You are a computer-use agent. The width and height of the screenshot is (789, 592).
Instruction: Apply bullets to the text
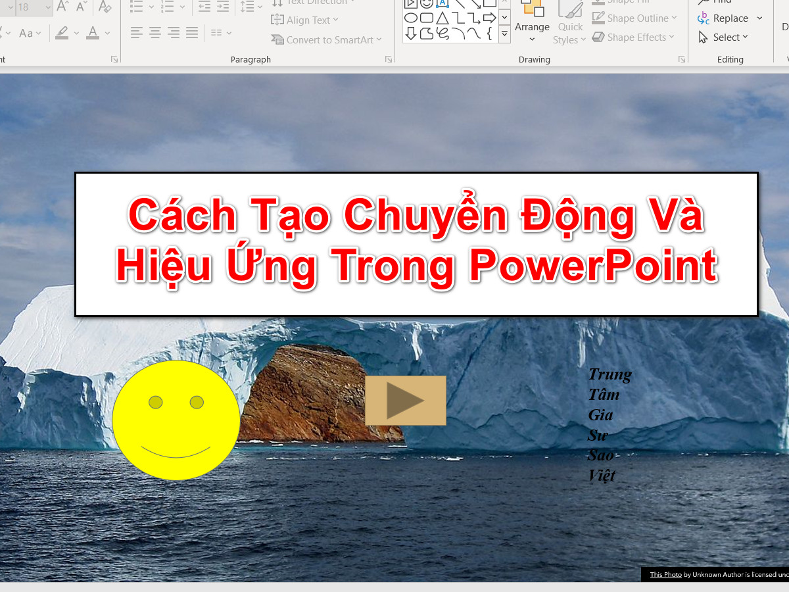coord(137,7)
